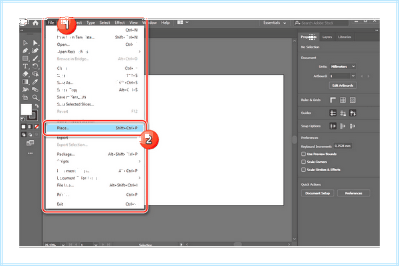Choose Draw Behind mode
399x266 pixels.
(x=31, y=135)
